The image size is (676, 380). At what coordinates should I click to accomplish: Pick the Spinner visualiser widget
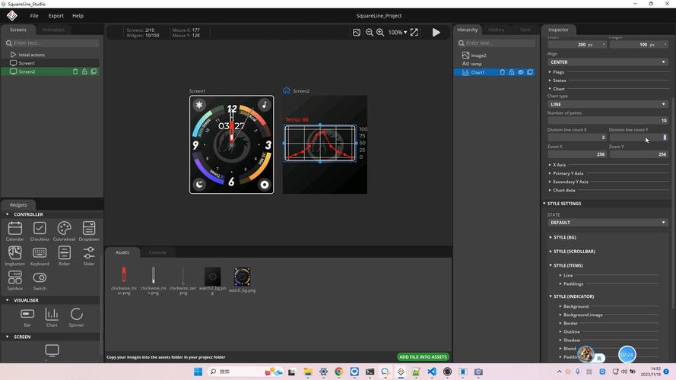coord(76,314)
